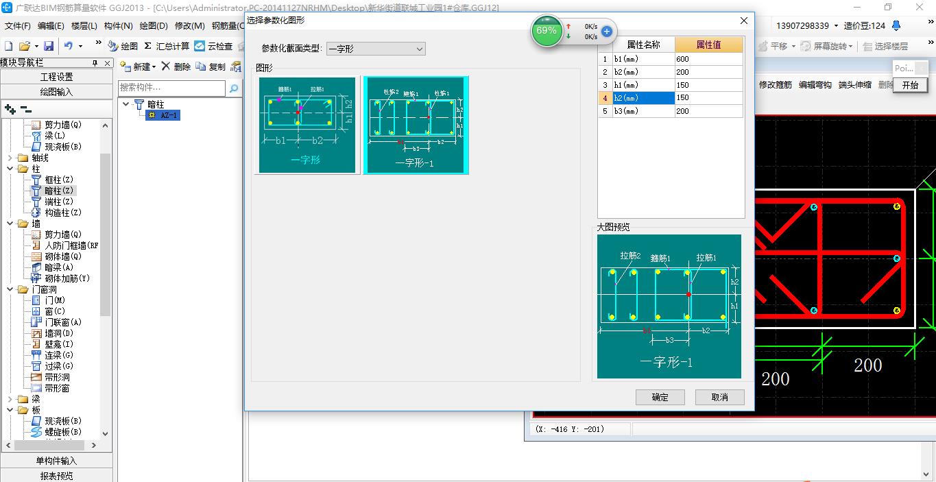936x482 pixels.
Task: Click the 复制 copy component button
Action: (x=211, y=67)
